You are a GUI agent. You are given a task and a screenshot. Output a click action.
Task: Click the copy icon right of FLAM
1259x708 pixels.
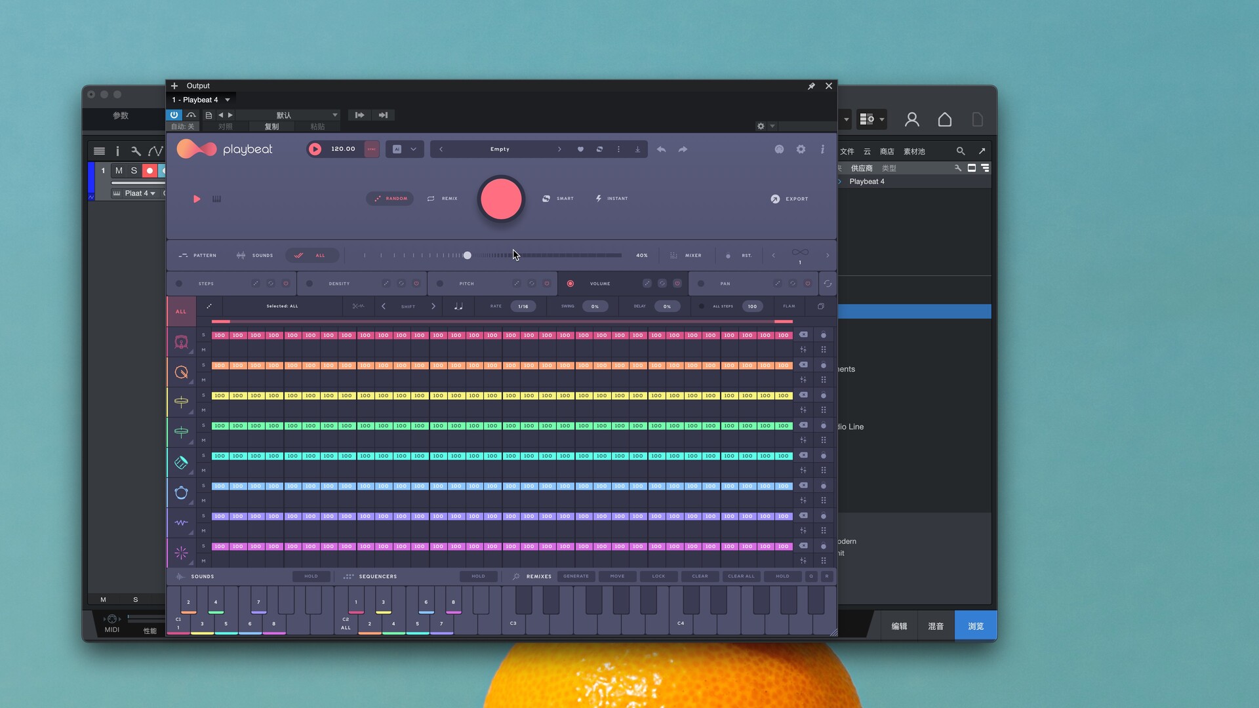(820, 306)
